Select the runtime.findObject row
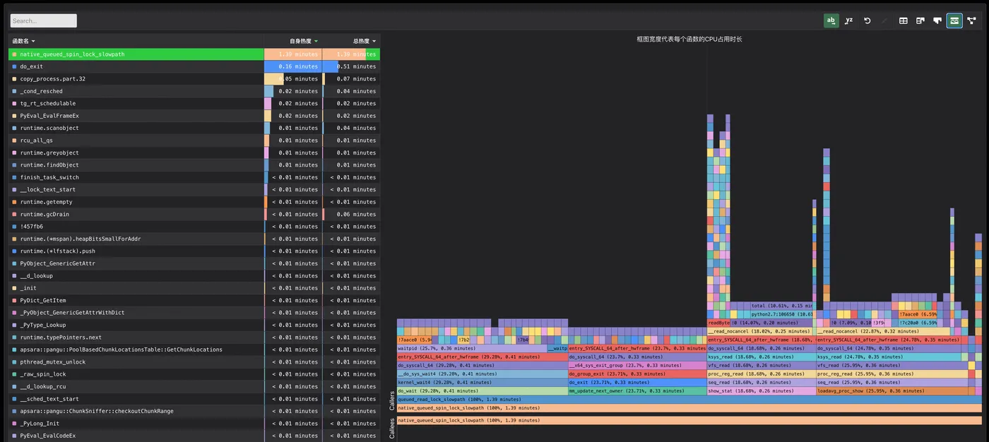This screenshot has width=989, height=442. [194, 165]
